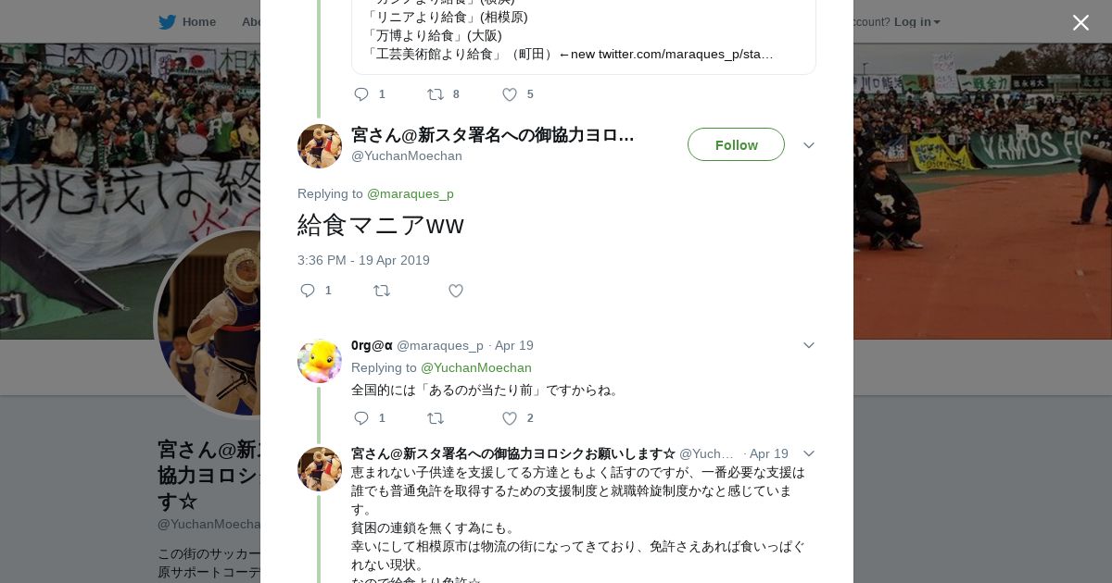Image resolution: width=1112 pixels, height=583 pixels.
Task: Click the @YuchanMoechan handle under the display name
Action: (407, 155)
